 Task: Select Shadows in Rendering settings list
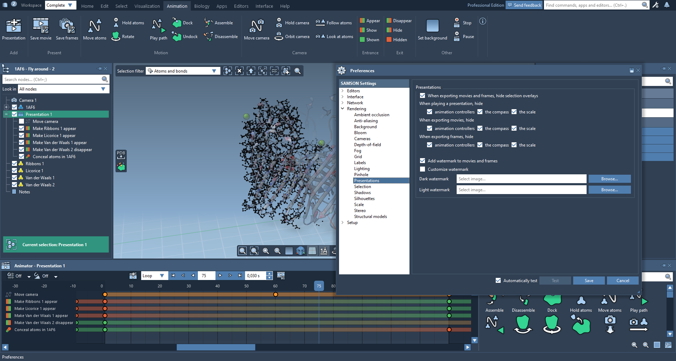point(362,193)
